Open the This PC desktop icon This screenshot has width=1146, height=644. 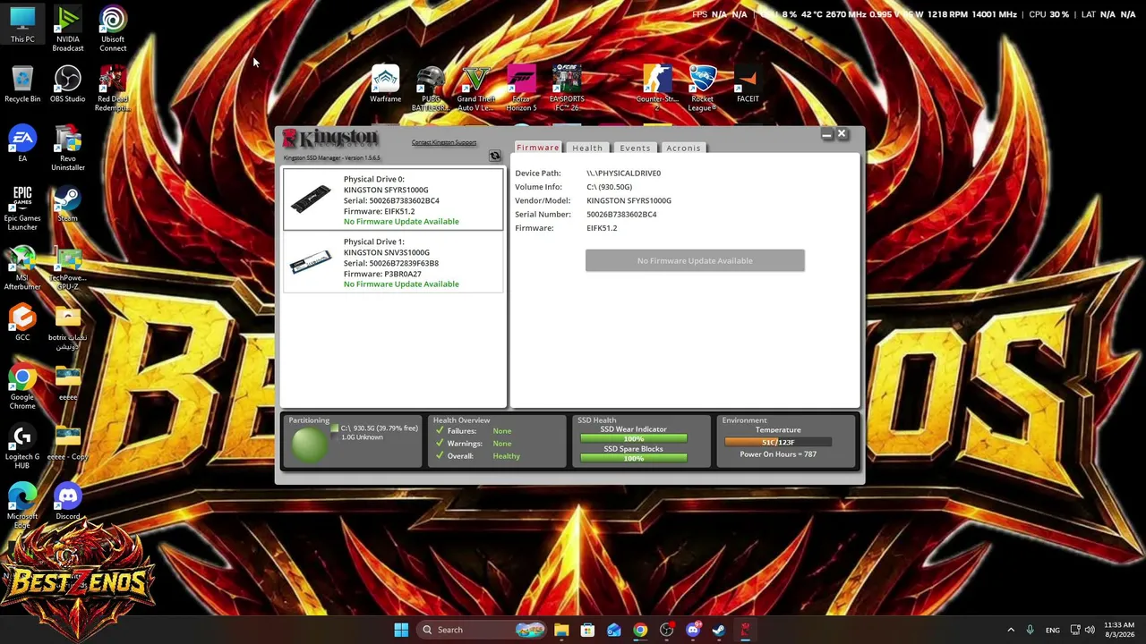[22, 25]
